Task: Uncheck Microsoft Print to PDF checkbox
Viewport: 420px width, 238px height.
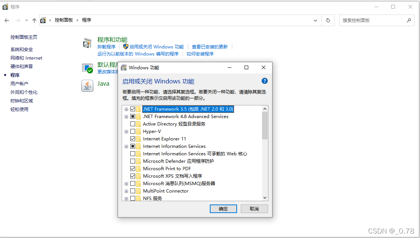Action: pyautogui.click(x=133, y=169)
